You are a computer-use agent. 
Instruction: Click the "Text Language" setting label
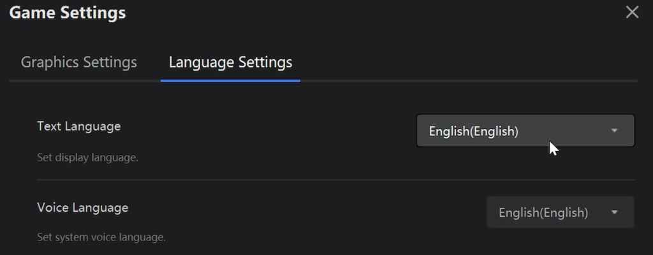tap(79, 126)
